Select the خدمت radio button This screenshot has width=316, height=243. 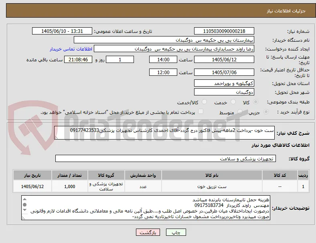point(233,102)
